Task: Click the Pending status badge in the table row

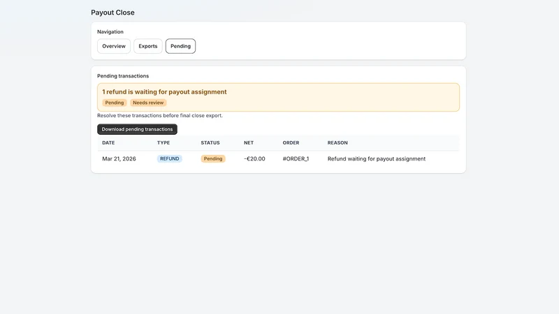Action: (213, 159)
